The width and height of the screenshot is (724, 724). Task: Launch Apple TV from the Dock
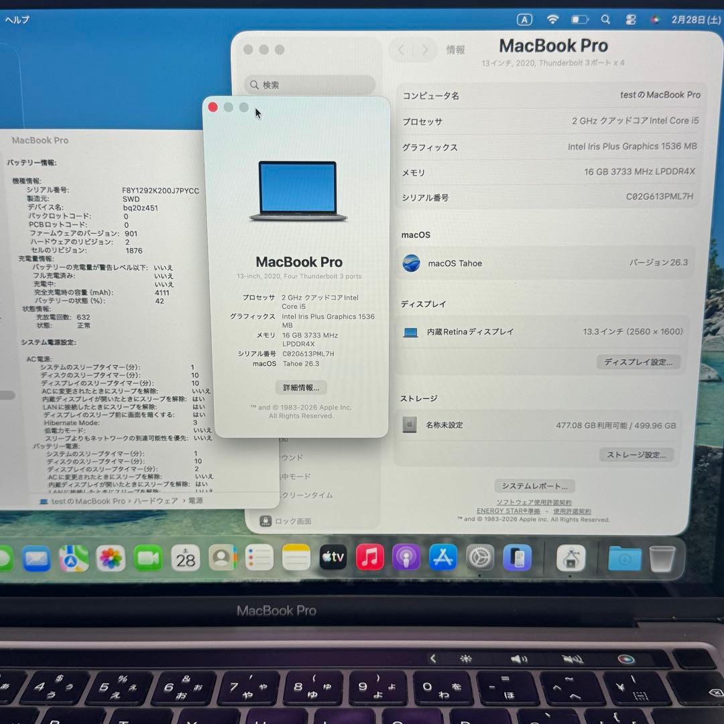pos(333,557)
